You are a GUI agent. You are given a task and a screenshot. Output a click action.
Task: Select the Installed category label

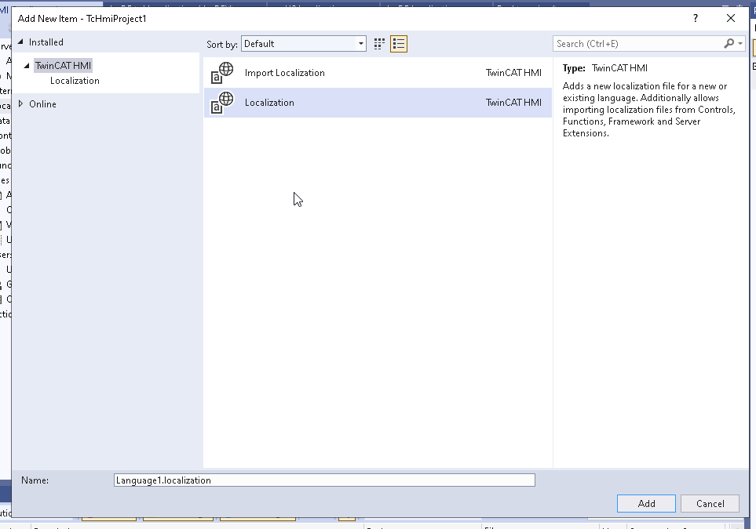point(46,42)
